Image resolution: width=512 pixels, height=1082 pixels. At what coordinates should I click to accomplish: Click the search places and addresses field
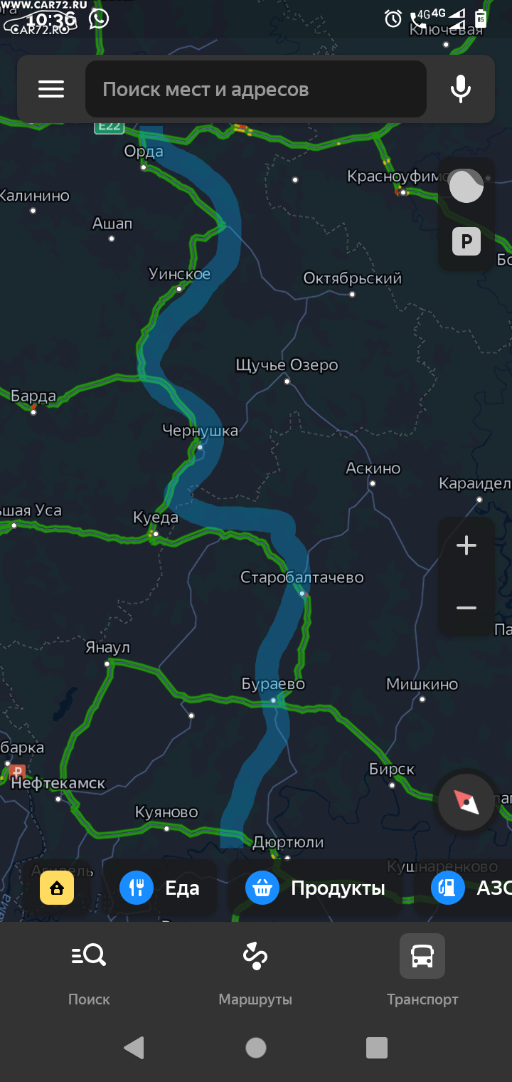[x=256, y=89]
